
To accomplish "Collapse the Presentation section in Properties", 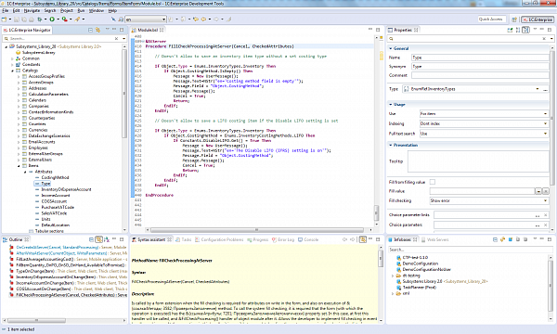I will coord(391,145).
